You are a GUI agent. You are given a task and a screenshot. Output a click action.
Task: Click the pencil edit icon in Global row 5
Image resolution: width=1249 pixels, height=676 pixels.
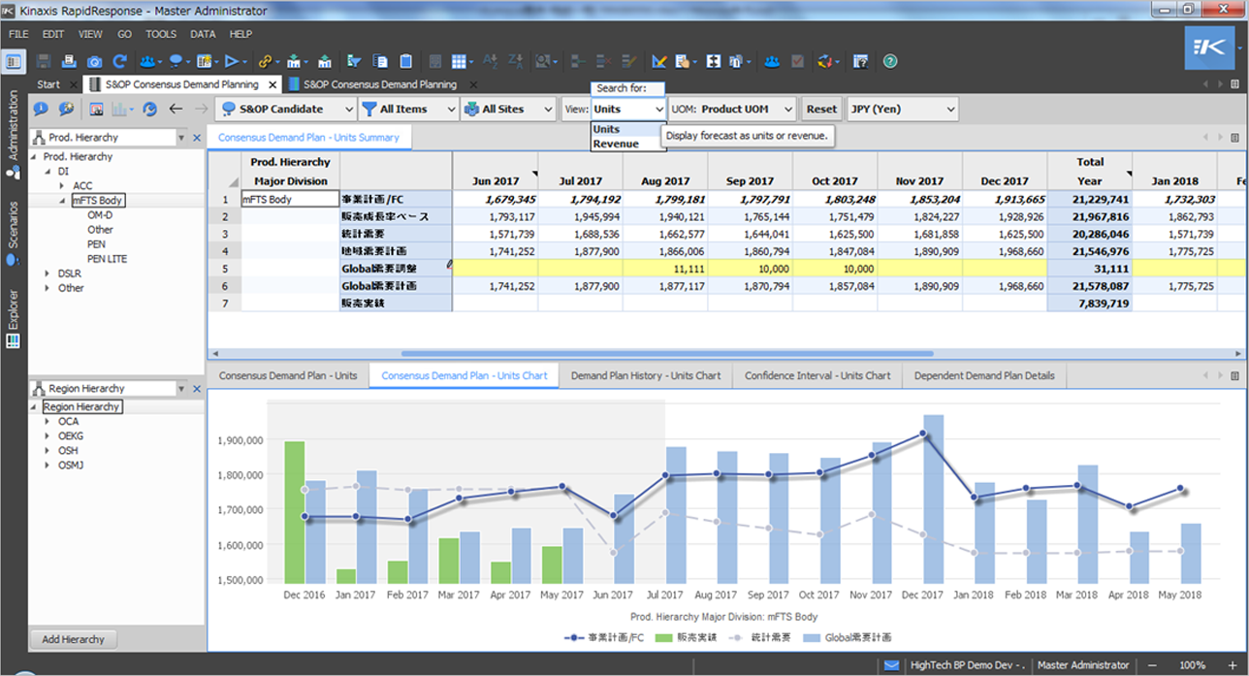pyautogui.click(x=450, y=264)
